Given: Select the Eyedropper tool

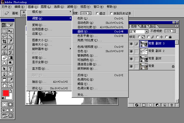Looking at the screenshot, I should (10, 80).
